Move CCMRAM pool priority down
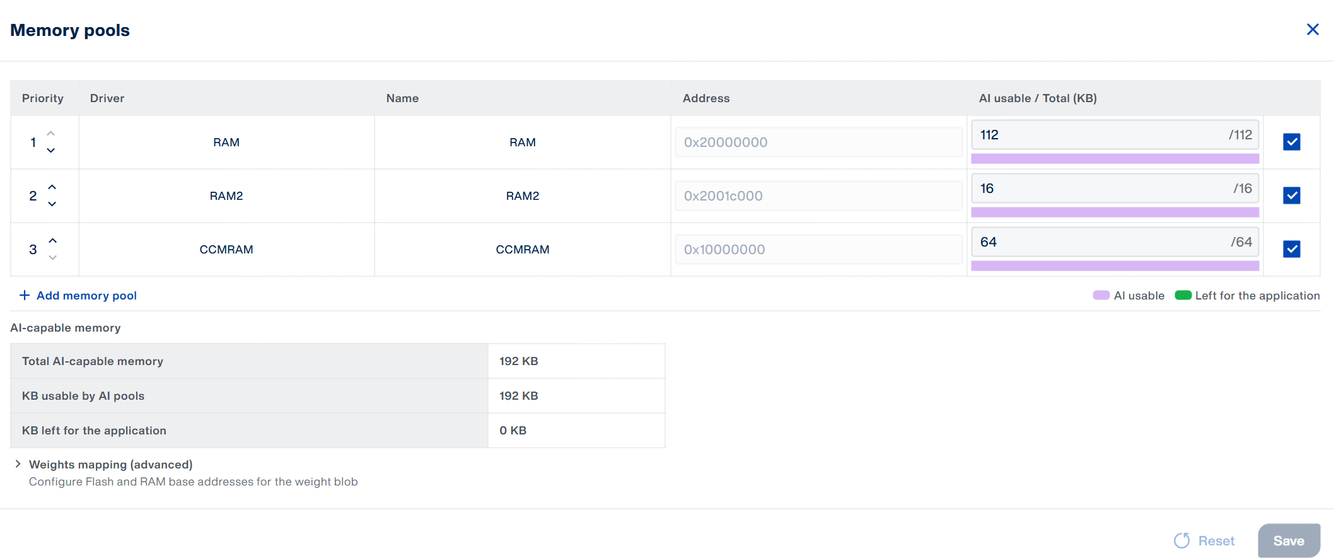The width and height of the screenshot is (1334, 558). coord(53,257)
